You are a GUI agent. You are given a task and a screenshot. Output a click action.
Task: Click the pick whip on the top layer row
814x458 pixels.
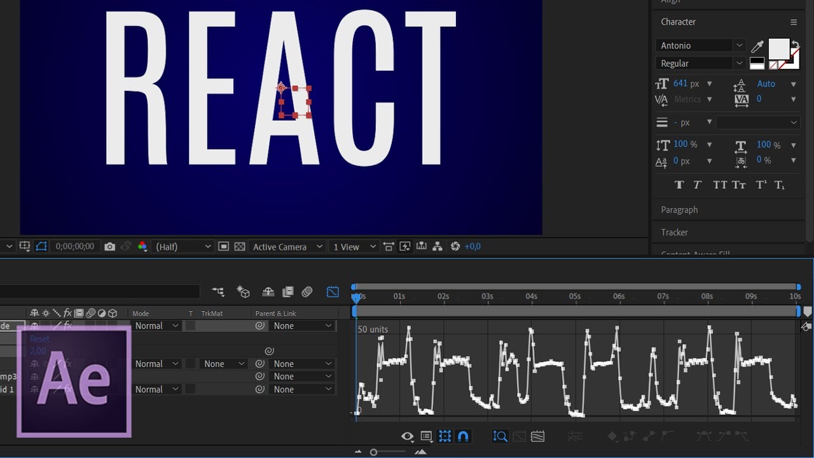(259, 326)
